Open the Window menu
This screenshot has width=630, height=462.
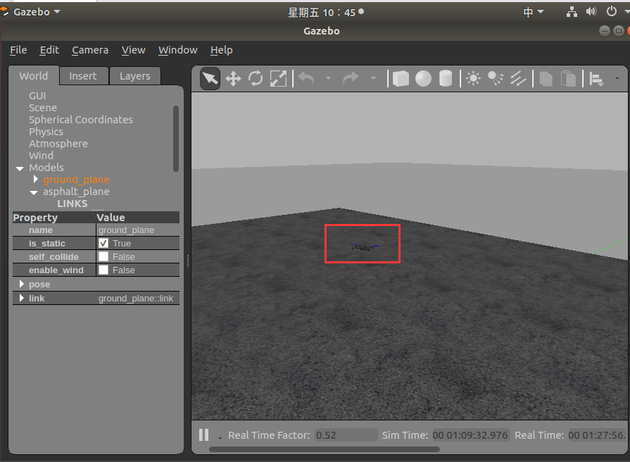(x=178, y=50)
